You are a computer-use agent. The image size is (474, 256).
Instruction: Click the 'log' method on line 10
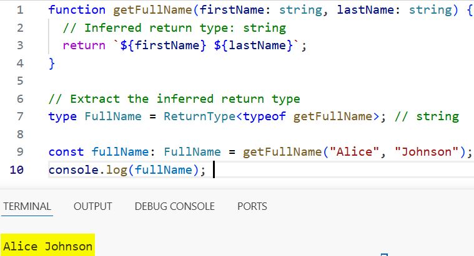[116, 171]
